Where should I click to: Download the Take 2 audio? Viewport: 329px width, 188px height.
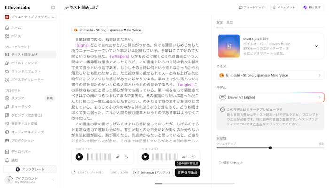193,157
